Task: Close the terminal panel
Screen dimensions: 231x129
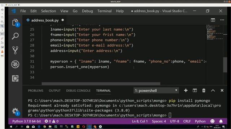Action: click(x=222, y=90)
